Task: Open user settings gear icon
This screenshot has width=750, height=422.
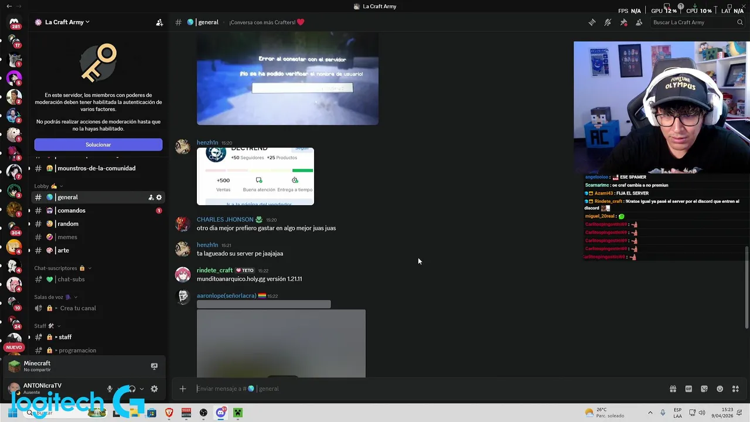Action: click(154, 389)
